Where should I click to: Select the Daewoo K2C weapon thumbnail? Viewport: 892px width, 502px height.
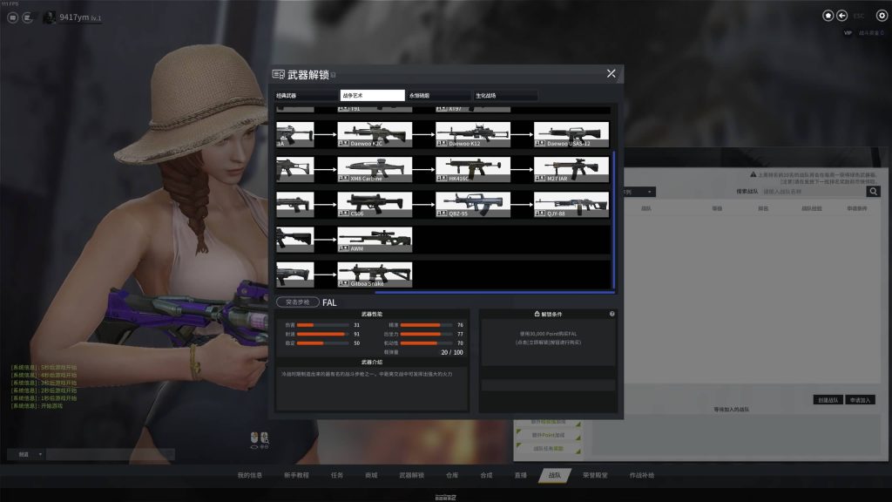pyautogui.click(x=375, y=134)
